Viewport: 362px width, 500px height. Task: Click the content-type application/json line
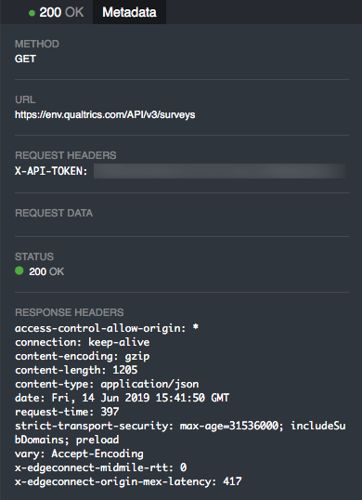[107, 384]
